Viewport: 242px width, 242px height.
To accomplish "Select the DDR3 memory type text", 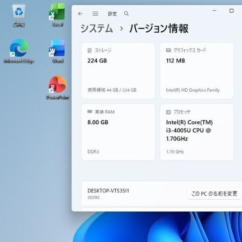I will point(93,152).
